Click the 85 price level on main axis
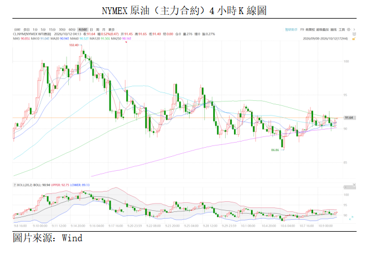 (345, 162)
